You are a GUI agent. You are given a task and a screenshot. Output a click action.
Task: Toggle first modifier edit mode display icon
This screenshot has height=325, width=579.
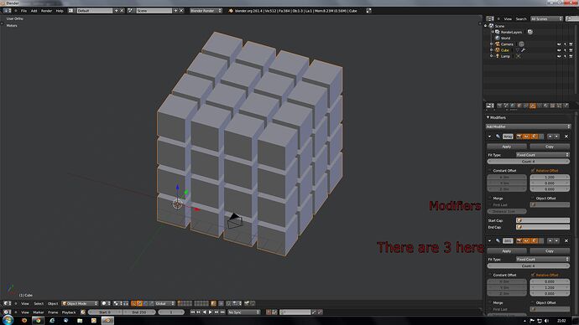click(534, 137)
